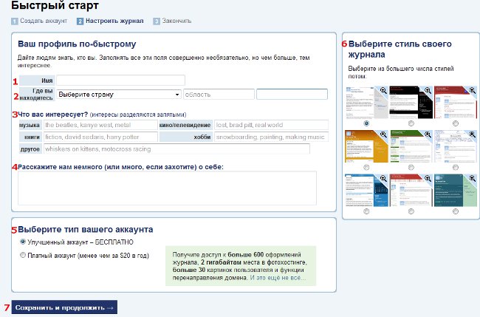Click magnifier on teal style thumbnail

(x=473, y=178)
